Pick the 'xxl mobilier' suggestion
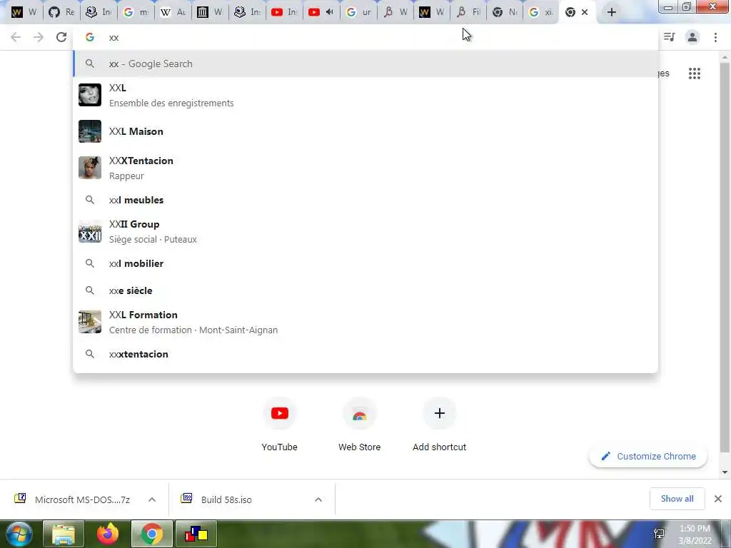731x548 pixels. (365, 263)
